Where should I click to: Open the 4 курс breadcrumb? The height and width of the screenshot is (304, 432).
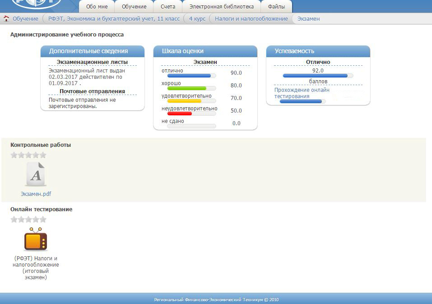coord(197,19)
